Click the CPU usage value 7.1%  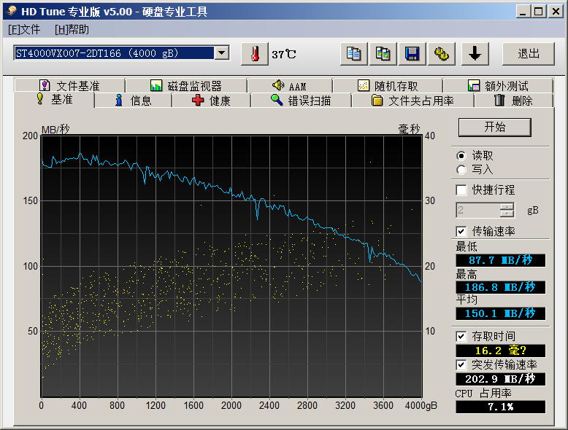(x=501, y=407)
